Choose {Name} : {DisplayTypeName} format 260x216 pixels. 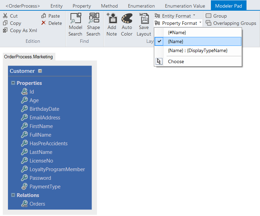197,50
